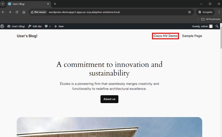Open Edit site in admin bar
The height and width of the screenshot is (137, 222).
click(35, 26)
